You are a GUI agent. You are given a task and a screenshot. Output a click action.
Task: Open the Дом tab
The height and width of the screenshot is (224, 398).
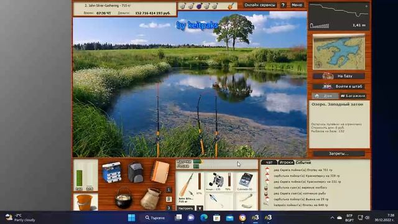coord(325,96)
